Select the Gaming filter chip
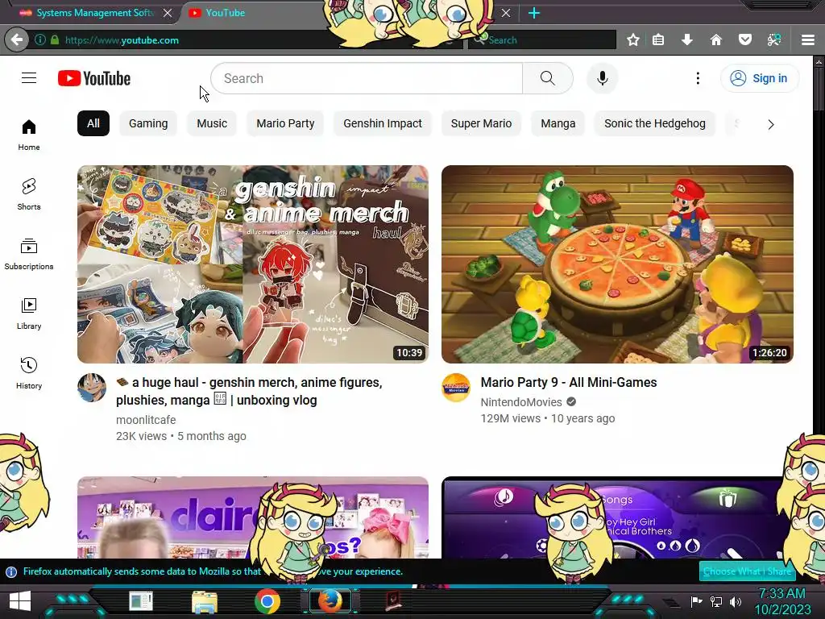The height and width of the screenshot is (619, 825). click(x=148, y=123)
